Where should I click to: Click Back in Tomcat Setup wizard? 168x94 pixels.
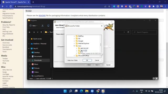89,65
